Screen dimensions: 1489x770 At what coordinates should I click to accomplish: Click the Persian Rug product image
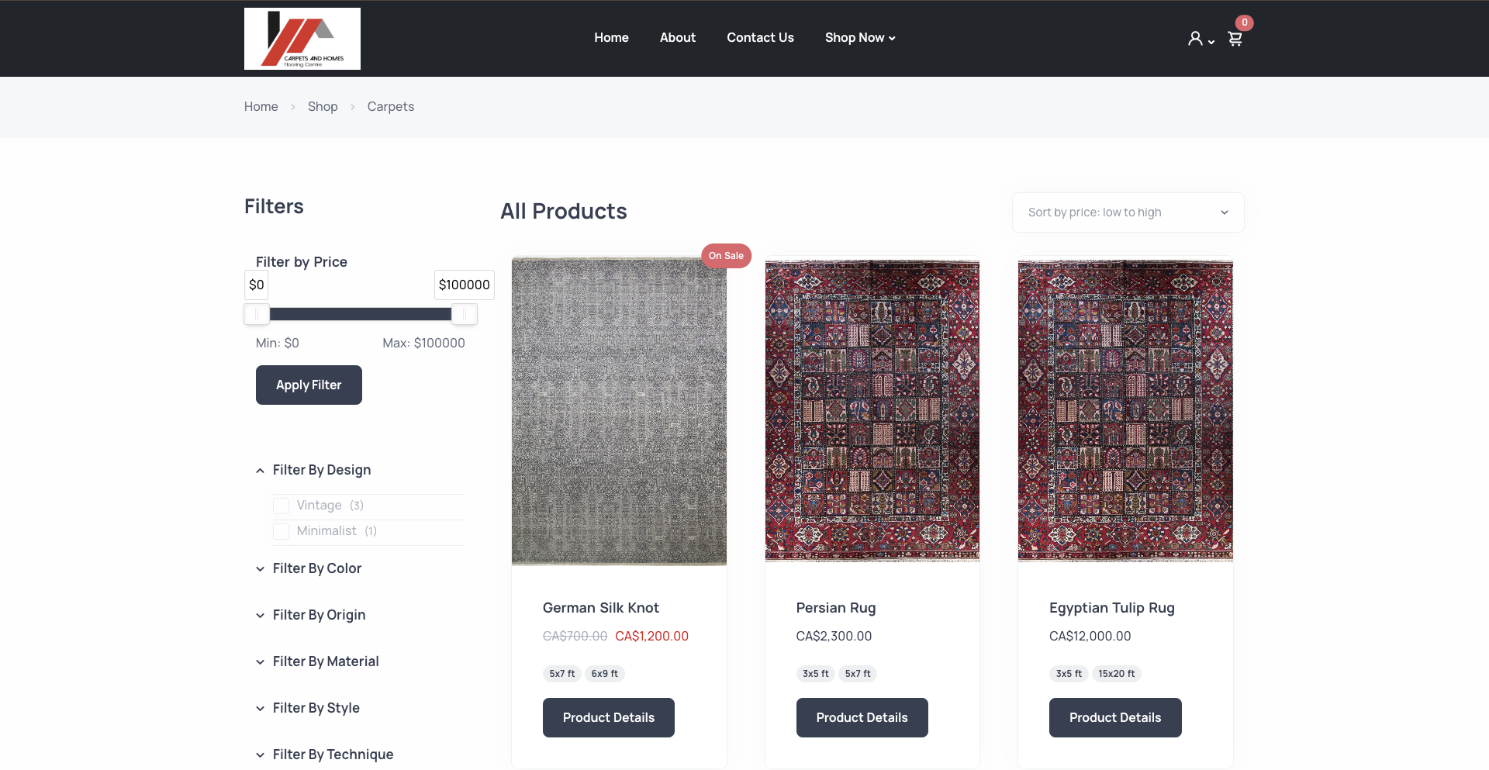[x=872, y=410]
